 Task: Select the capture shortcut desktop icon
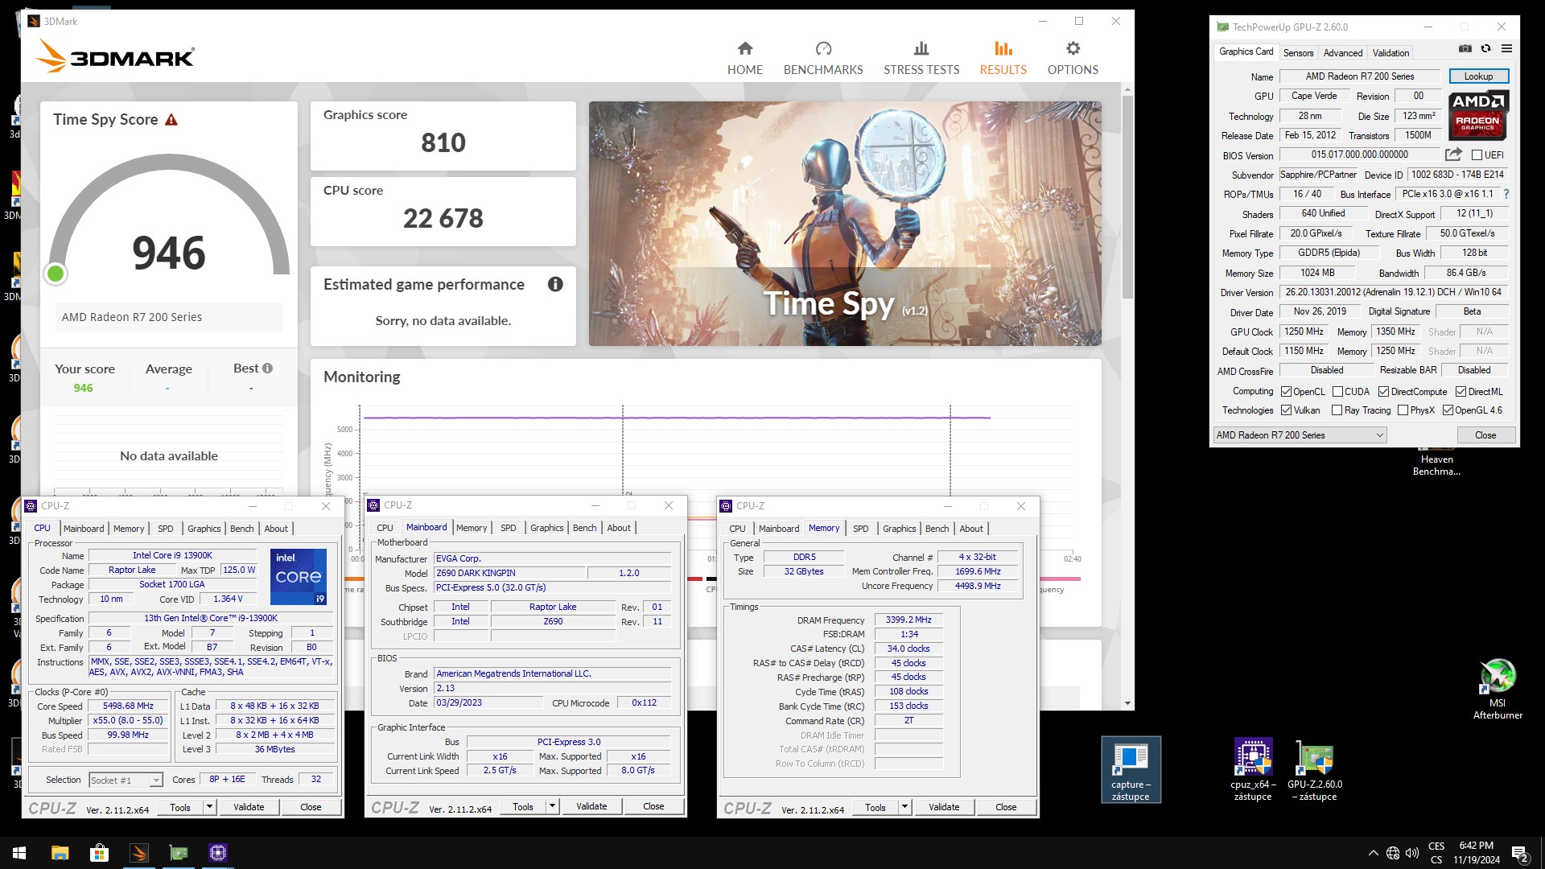1131,770
